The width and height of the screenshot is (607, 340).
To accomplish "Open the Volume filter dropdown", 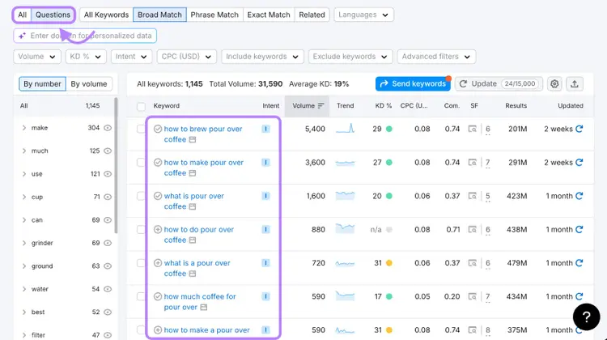I will (x=36, y=57).
